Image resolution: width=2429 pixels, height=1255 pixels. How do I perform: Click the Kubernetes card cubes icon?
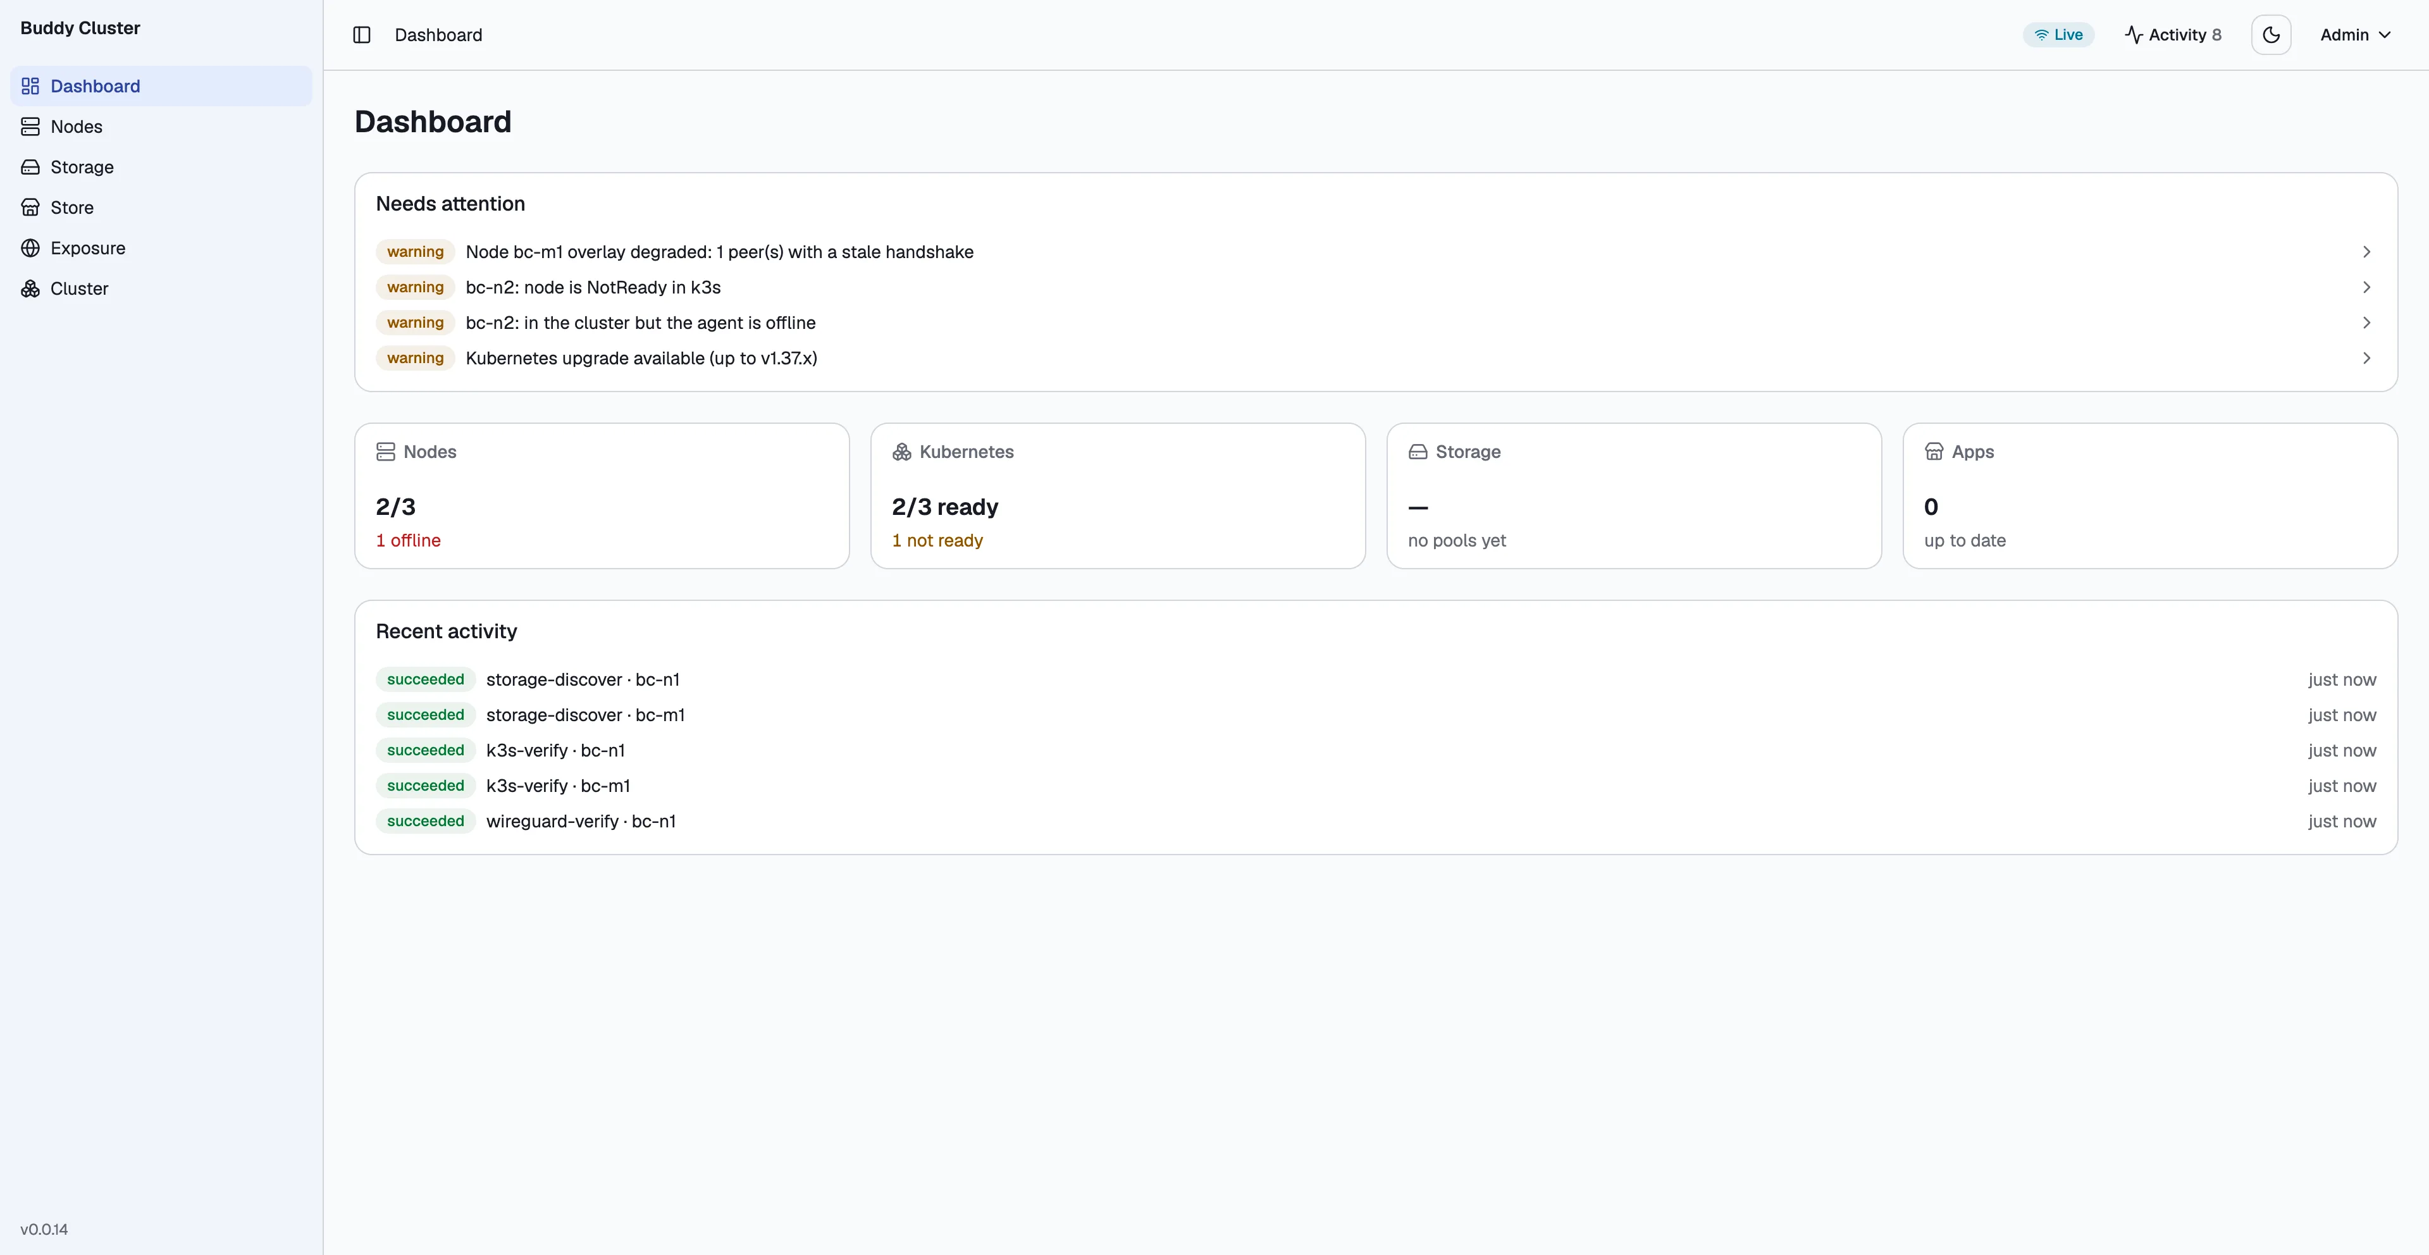901,452
